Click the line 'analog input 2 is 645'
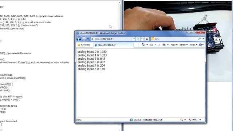 coord(91,59)
